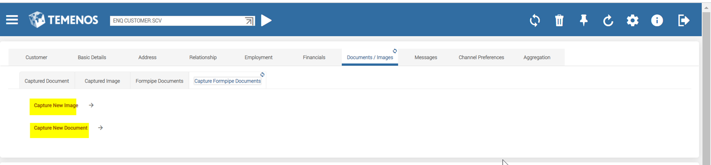Go to Formpipe Documents sub-tab
711x165 pixels.
159,81
